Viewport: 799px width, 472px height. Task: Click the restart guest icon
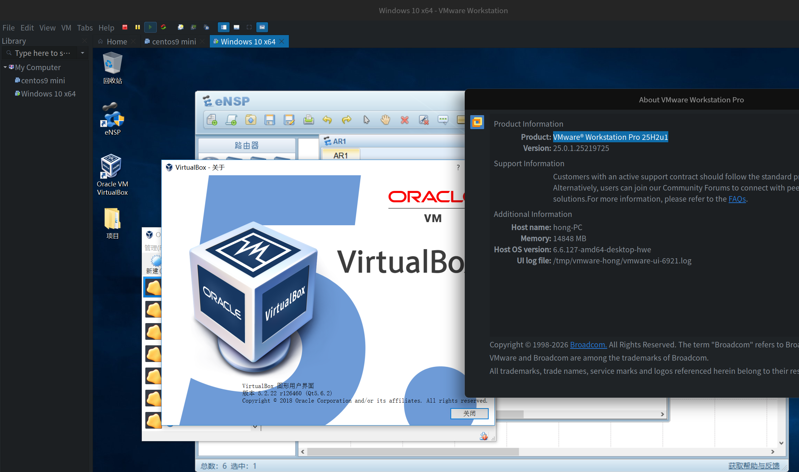point(163,27)
